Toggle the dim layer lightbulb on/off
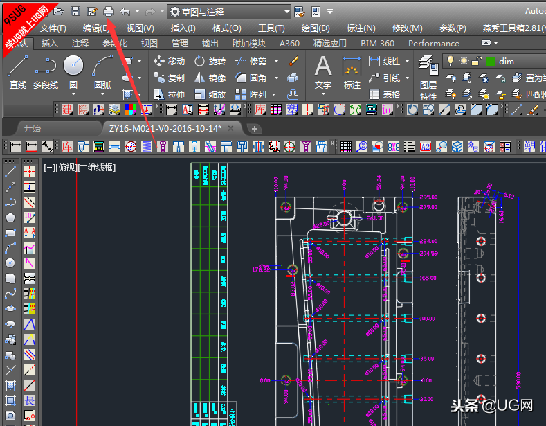Viewport: 546px width, 426px height. [451, 62]
